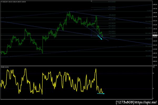158x105 pixels.
Task: Click the chart shift triangle marker at the top
Action: (91, 1)
